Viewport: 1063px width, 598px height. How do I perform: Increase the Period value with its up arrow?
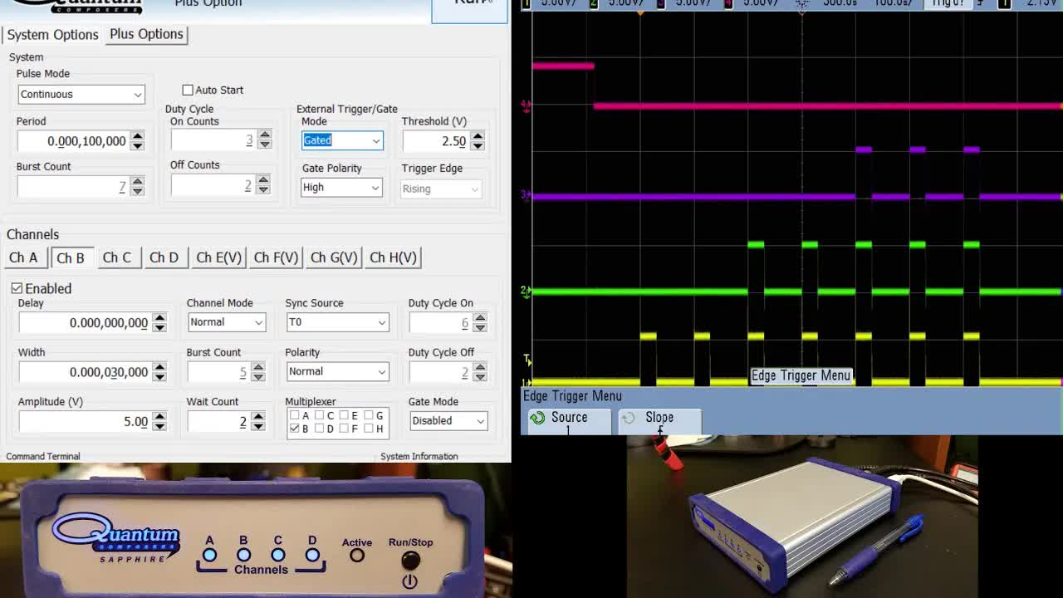click(x=137, y=136)
